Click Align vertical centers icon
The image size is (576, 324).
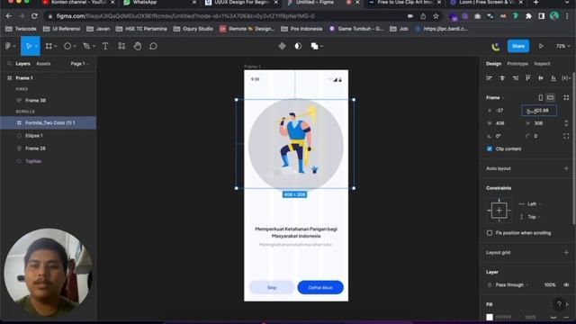pos(541,78)
